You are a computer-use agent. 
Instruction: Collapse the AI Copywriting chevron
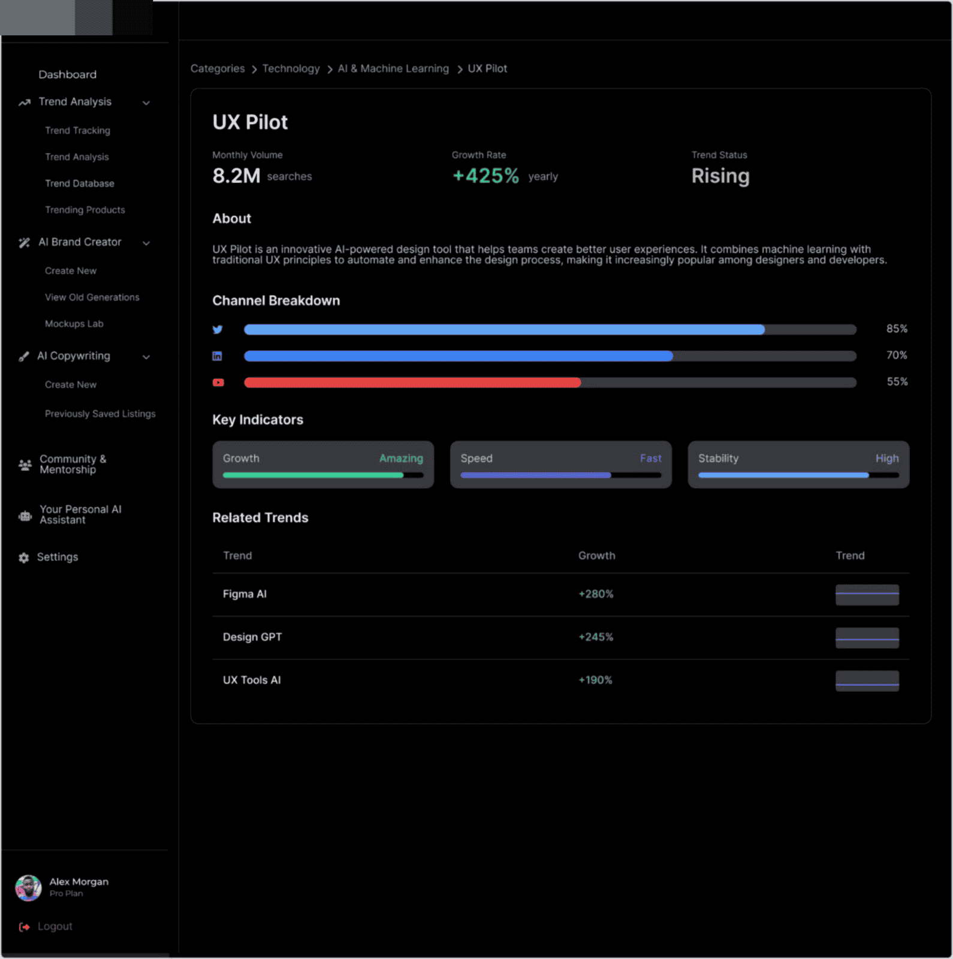coord(146,357)
